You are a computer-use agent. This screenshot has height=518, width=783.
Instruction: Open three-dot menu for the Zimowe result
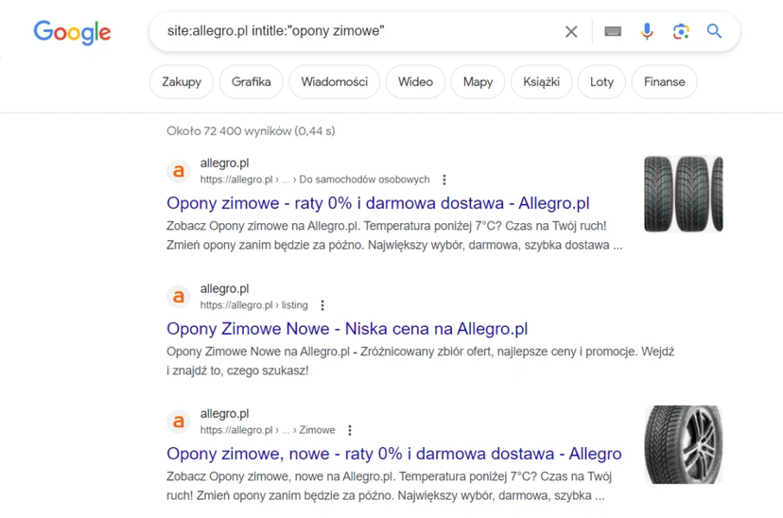pos(350,430)
